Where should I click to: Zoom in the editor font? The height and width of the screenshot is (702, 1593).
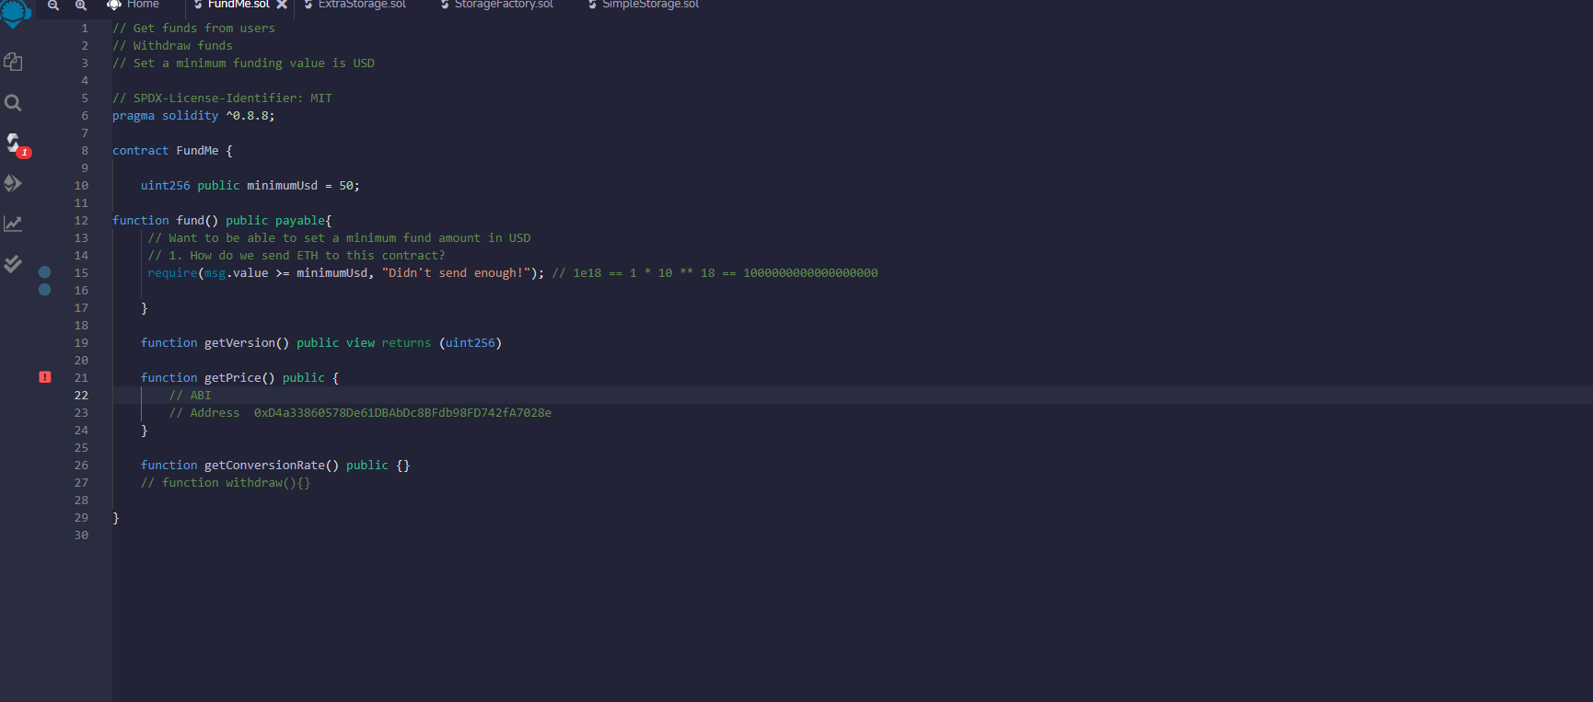(81, 6)
